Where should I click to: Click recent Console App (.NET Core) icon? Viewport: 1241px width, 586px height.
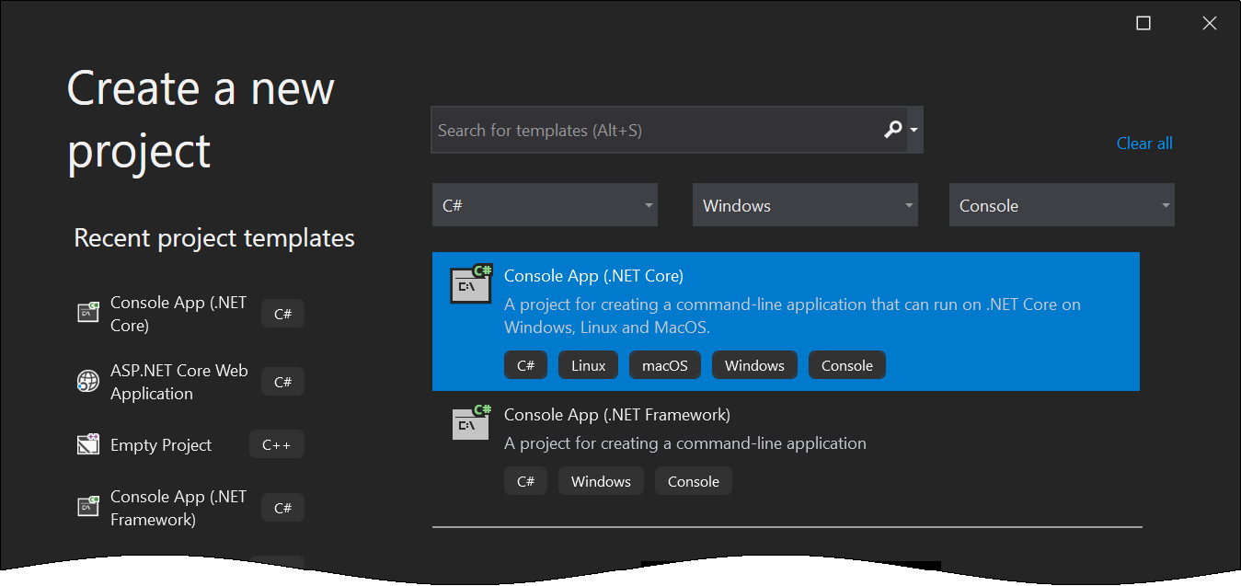(87, 314)
